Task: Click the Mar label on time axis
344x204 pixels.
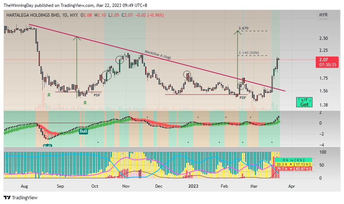Action: (254, 186)
